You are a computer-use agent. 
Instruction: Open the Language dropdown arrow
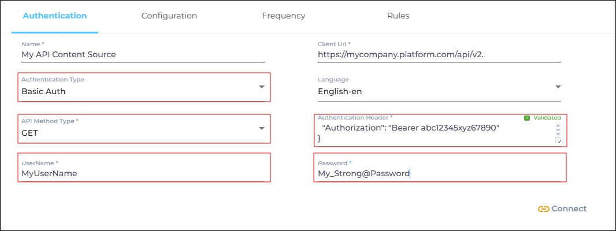558,87
